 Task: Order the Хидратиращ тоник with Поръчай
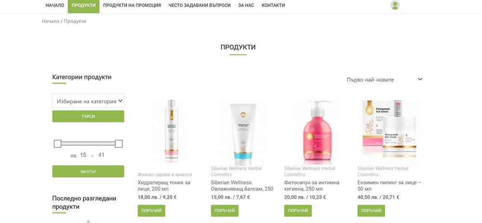pyautogui.click(x=151, y=211)
